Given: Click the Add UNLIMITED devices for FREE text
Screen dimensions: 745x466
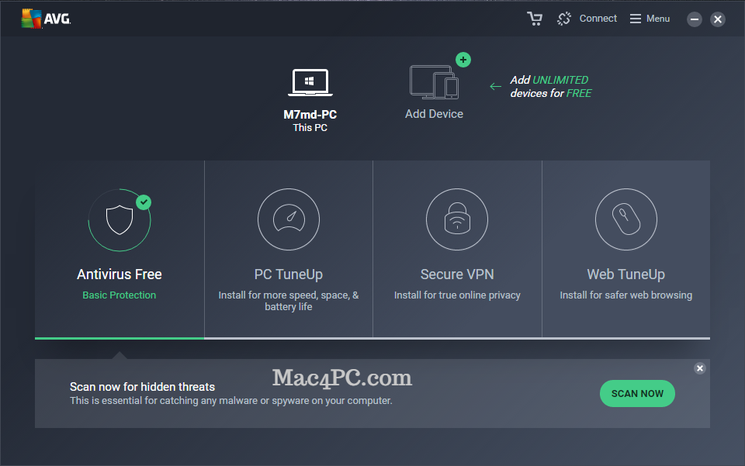Looking at the screenshot, I should tap(551, 86).
